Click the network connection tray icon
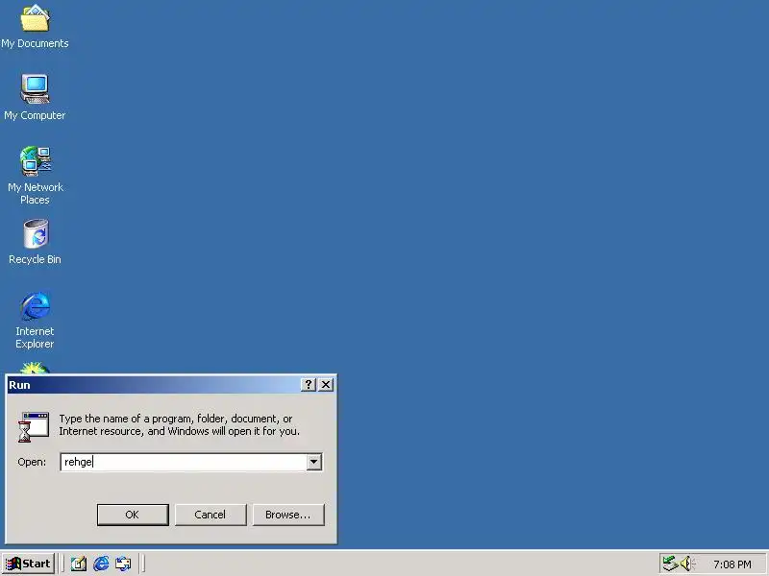769x576 pixels. tap(670, 564)
